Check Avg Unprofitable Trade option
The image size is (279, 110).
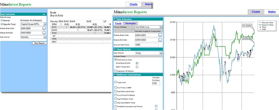116,103
